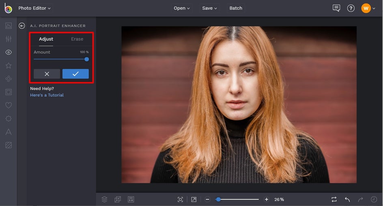Viewport: 383px width, 206px height.
Task: Click the 100 % amount value
Action: pyautogui.click(x=84, y=52)
